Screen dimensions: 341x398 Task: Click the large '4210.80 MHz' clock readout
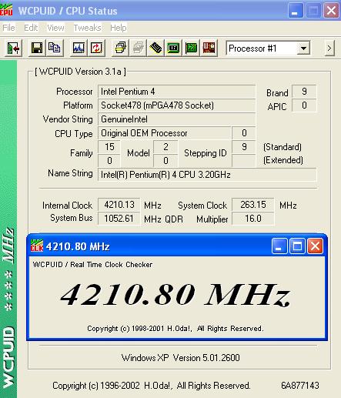point(176,295)
